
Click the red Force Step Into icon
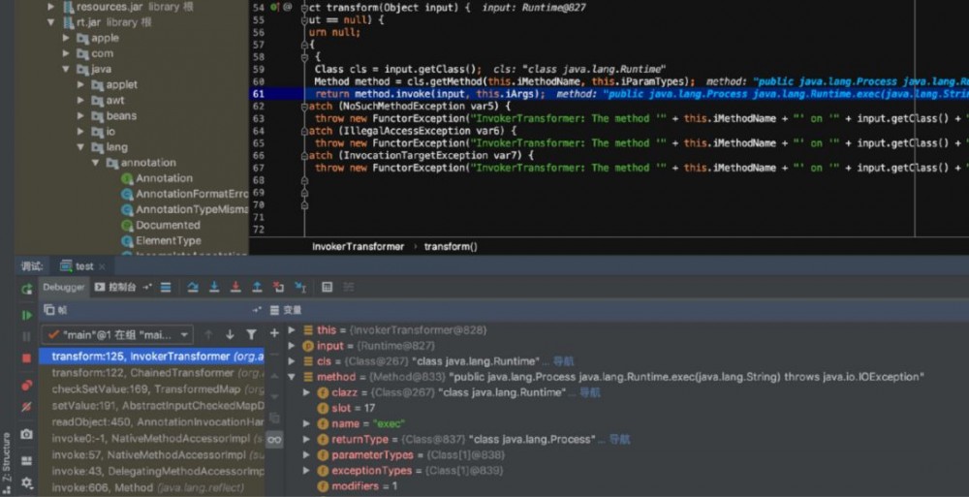[x=235, y=288]
